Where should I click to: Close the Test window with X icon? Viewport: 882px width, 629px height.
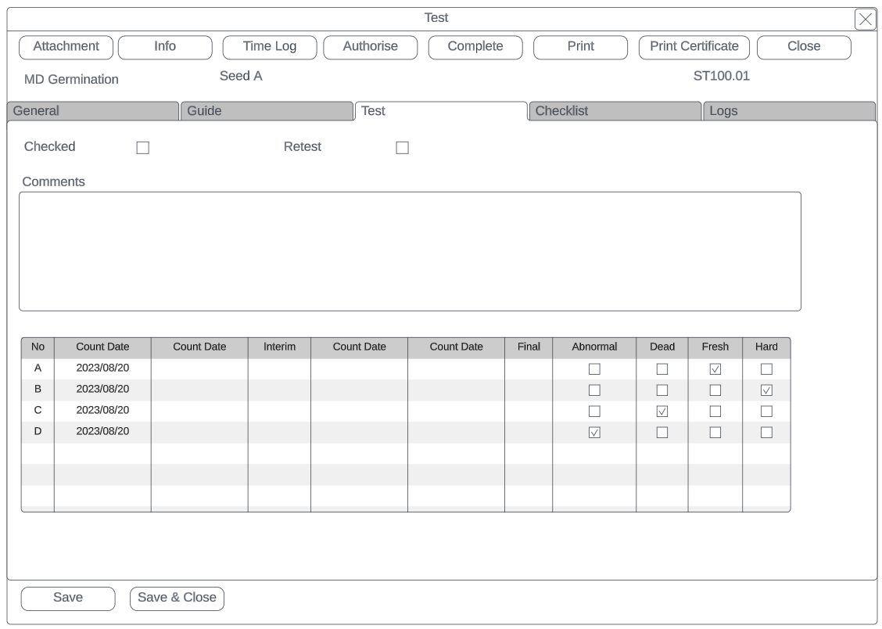coord(865,20)
